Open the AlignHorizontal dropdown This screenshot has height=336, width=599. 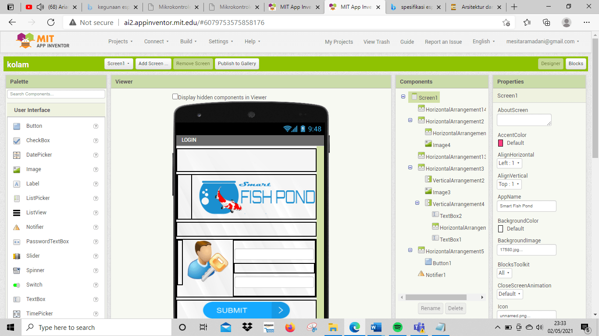coord(510,163)
